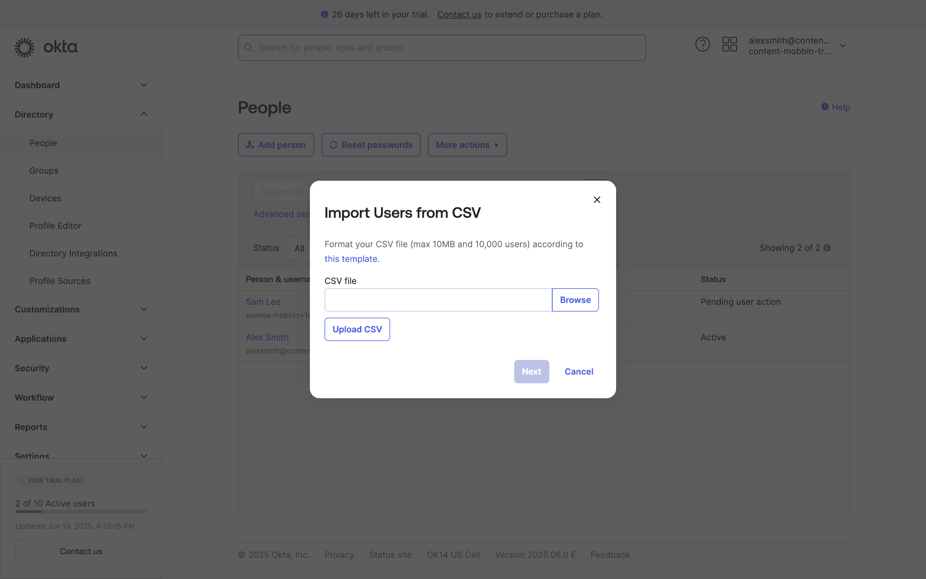Screen dimensions: 926x579
Task: Open the 'this template' link
Action: [351, 259]
